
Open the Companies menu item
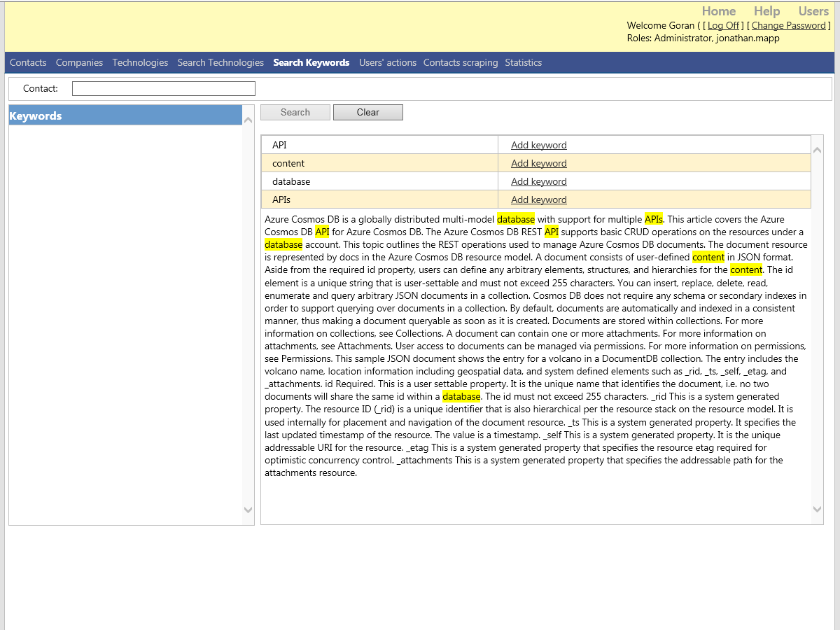[80, 62]
